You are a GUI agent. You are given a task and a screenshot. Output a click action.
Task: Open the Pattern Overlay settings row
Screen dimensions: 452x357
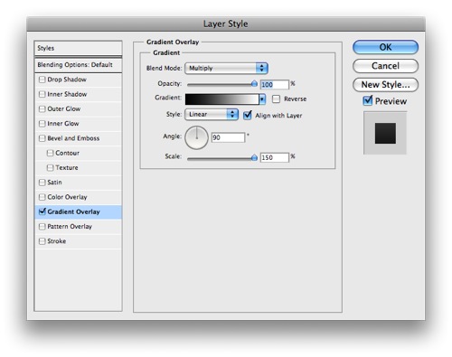[79, 226]
